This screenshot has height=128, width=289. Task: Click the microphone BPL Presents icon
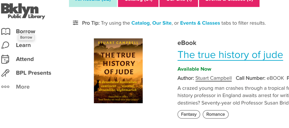(x=5, y=73)
